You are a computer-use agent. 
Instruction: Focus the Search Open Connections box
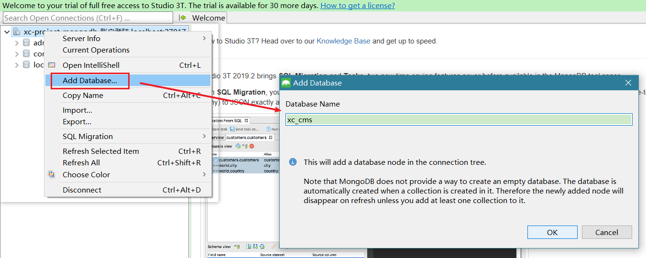(88, 18)
